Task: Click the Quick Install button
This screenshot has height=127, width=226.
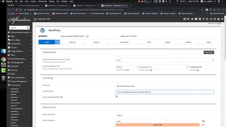Action: coord(209,53)
